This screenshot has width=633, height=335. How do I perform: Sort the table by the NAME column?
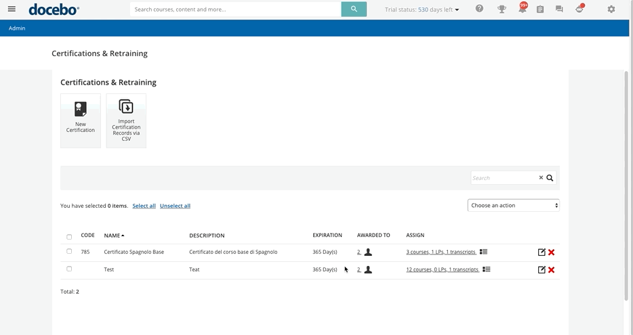[x=114, y=236]
